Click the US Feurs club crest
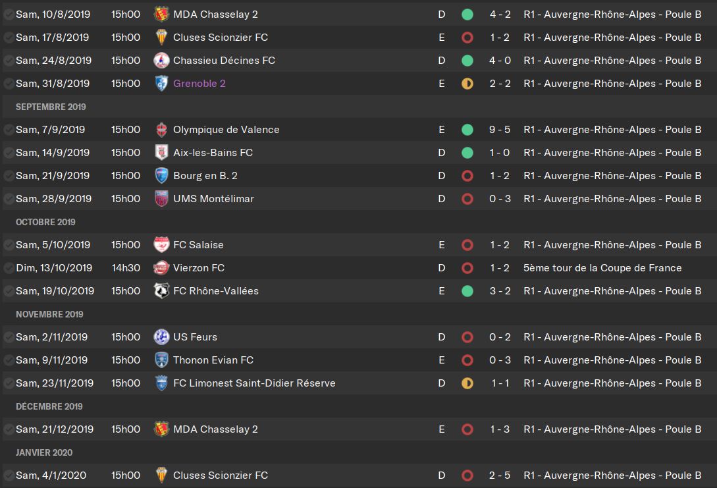Screen dimensions: 717x488 tap(161, 337)
